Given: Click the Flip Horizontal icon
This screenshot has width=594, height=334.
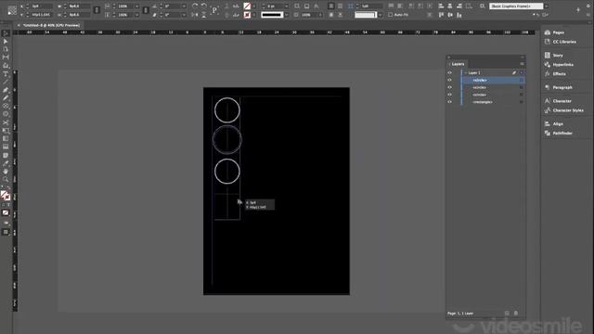Looking at the screenshot, I should click(195, 15).
